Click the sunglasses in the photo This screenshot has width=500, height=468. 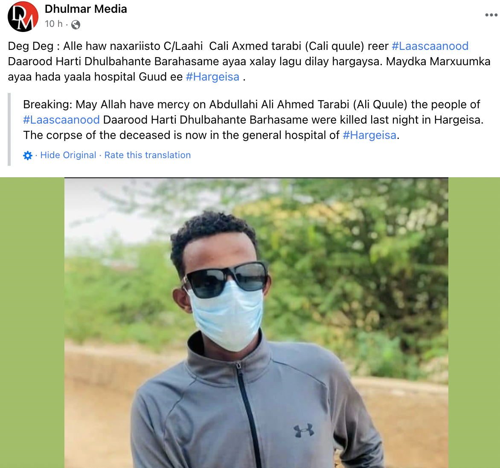(225, 279)
